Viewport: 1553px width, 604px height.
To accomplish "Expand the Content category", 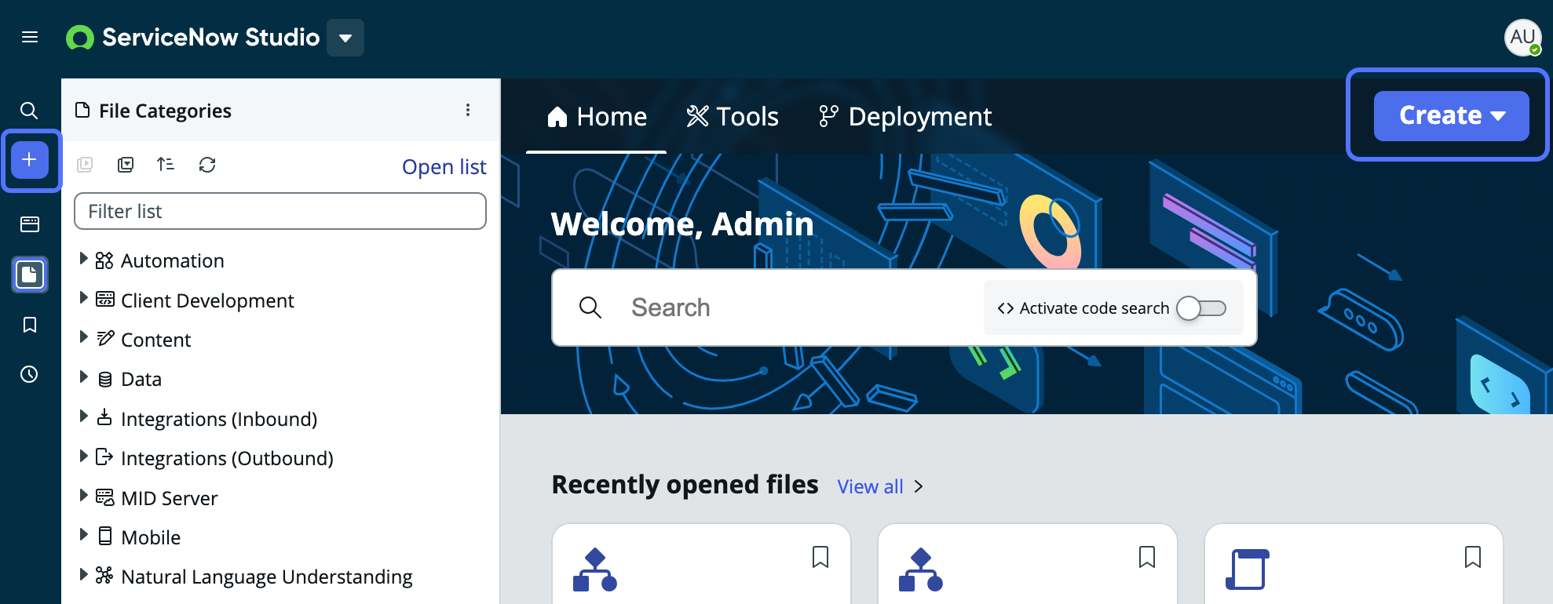I will [83, 337].
